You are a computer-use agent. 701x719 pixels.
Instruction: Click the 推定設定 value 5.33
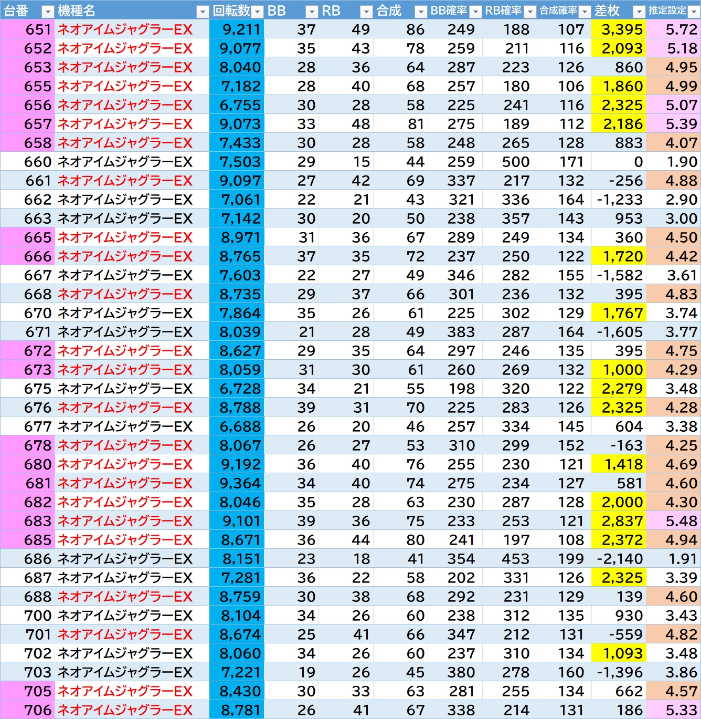click(673, 710)
